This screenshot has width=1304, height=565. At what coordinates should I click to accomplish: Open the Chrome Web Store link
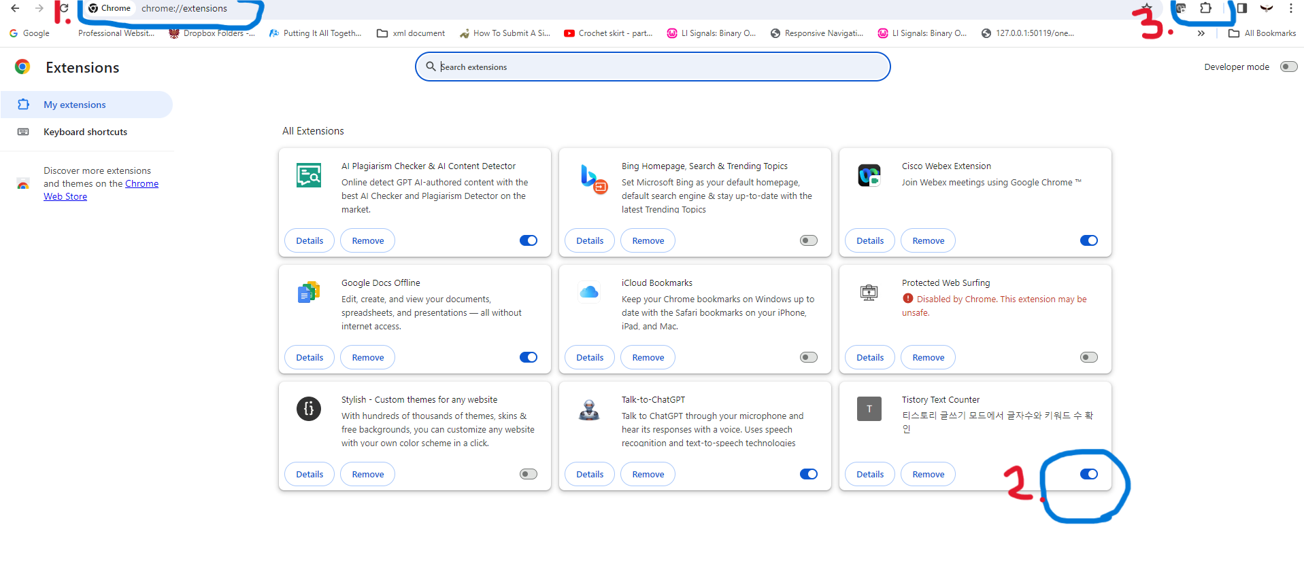point(101,190)
